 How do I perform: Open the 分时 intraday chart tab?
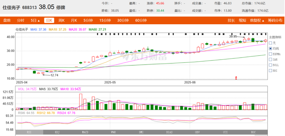[21, 21]
